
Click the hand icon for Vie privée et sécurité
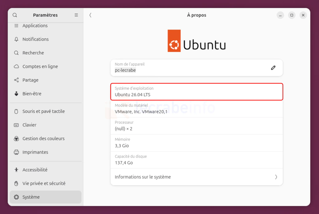click(x=16, y=183)
